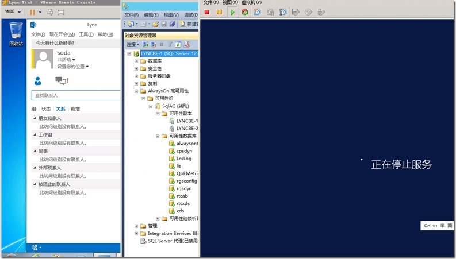This screenshot has width=456, height=259.
Task: Click the open file icon in SSMS toolbar
Action: [156, 24]
